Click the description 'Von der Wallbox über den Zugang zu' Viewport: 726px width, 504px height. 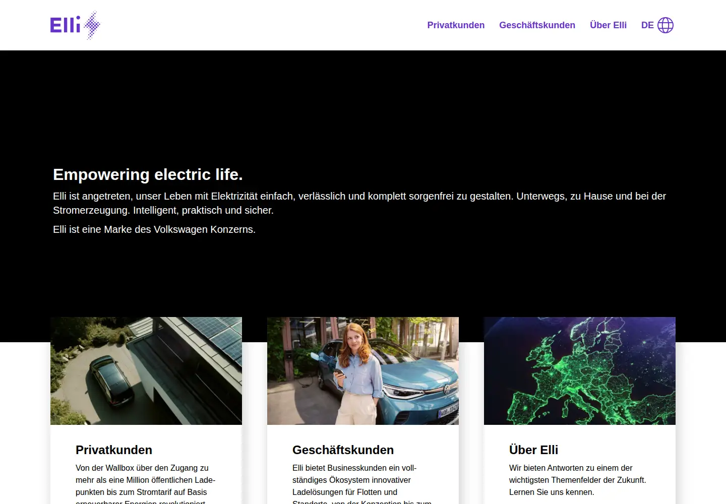tap(142, 468)
